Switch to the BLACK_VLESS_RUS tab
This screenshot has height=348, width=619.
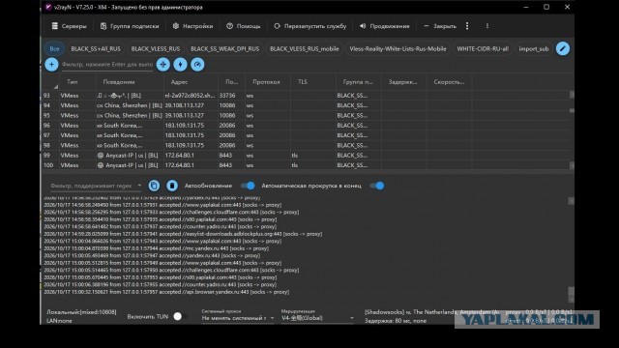pyautogui.click(x=156, y=49)
